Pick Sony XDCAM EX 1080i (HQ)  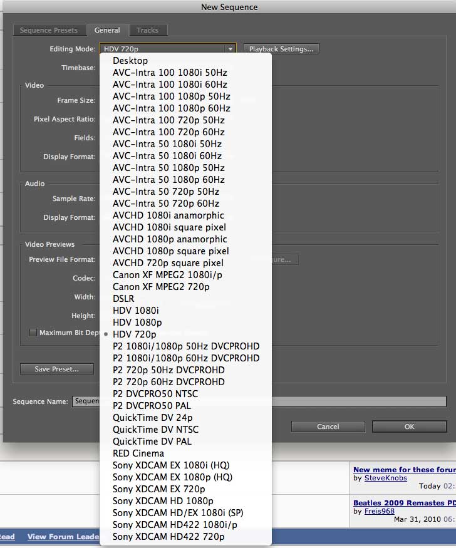coord(185,465)
